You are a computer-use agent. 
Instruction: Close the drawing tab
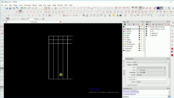[x=60, y=22]
